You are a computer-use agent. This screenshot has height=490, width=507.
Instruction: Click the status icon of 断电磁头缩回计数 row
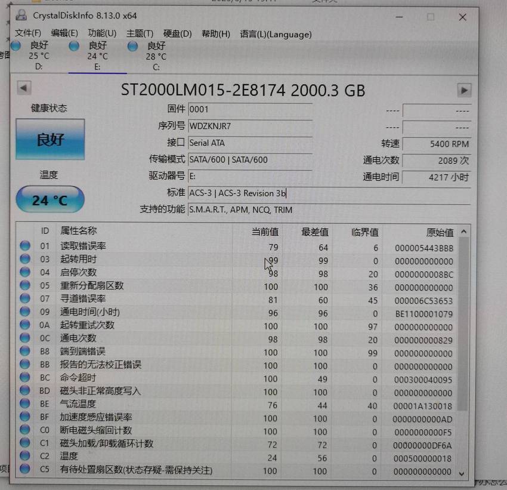[25, 430]
